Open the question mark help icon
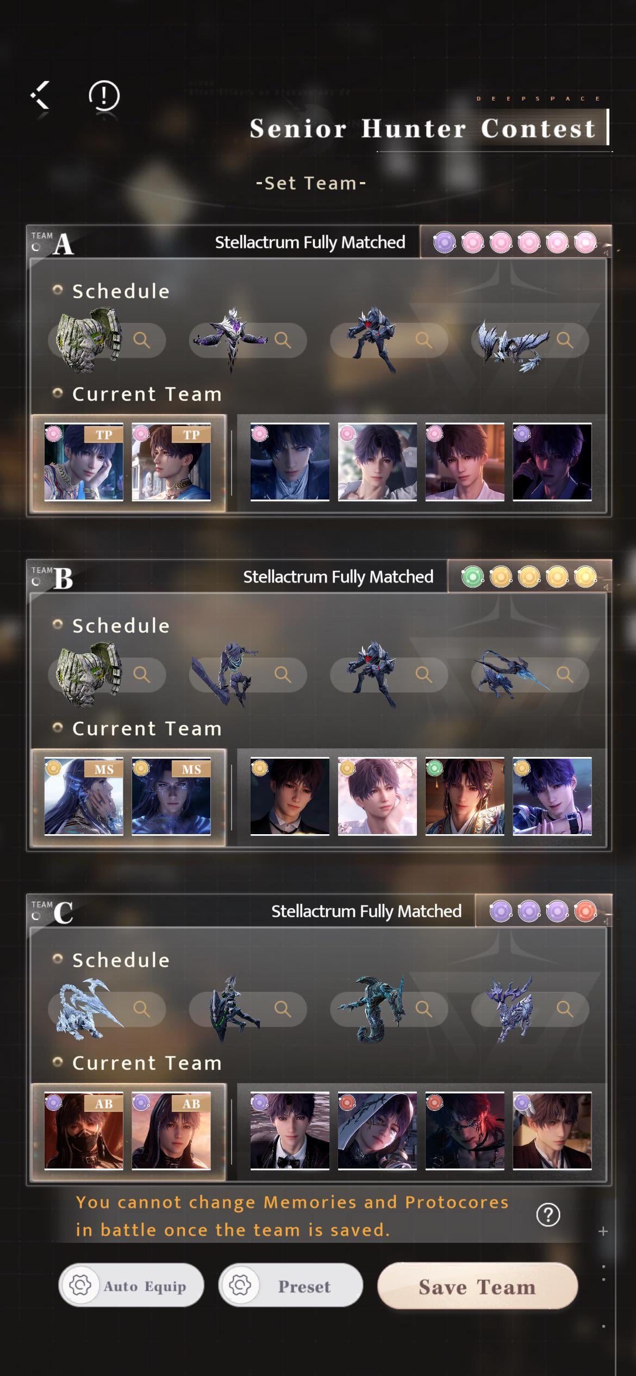 click(x=548, y=1215)
